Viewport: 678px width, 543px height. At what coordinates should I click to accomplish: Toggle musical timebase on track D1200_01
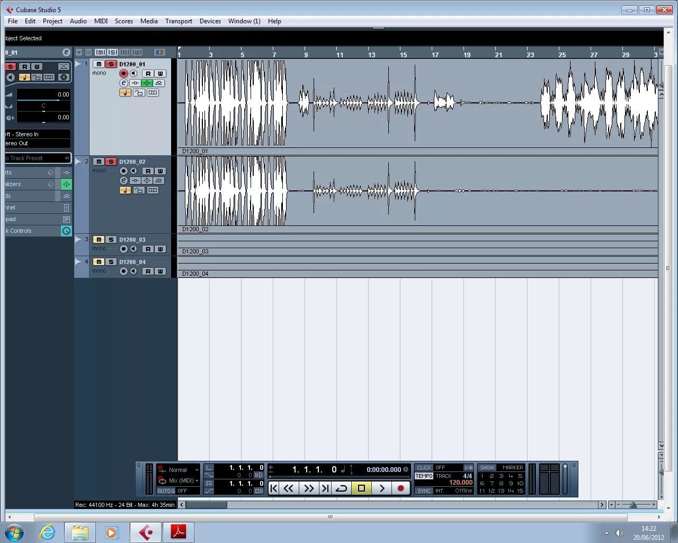click(125, 92)
